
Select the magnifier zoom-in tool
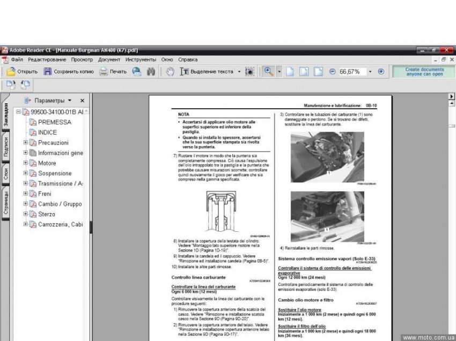268,71
